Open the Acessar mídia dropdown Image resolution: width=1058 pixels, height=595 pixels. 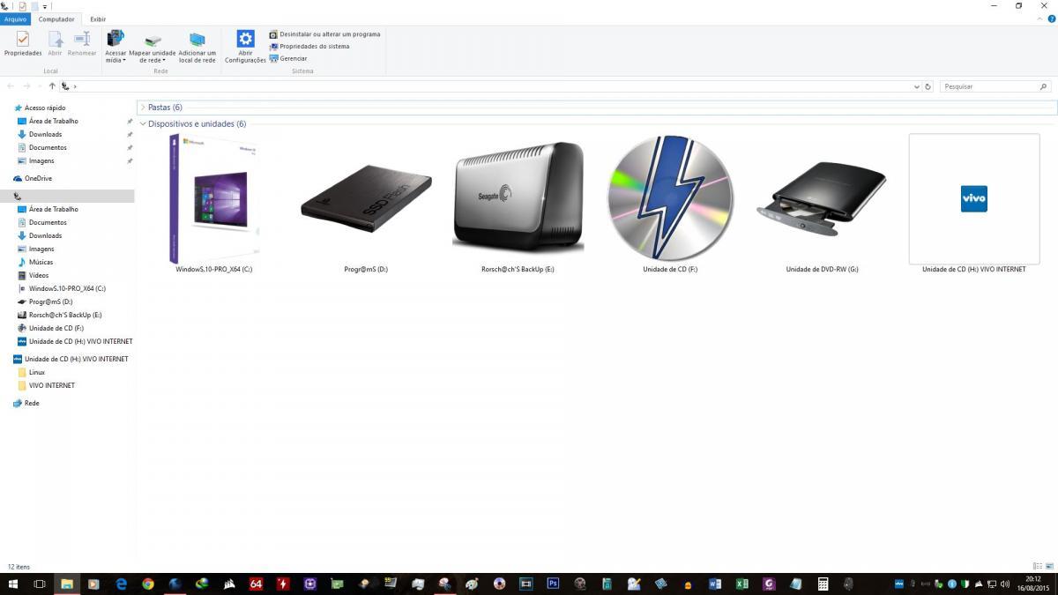pos(115,47)
